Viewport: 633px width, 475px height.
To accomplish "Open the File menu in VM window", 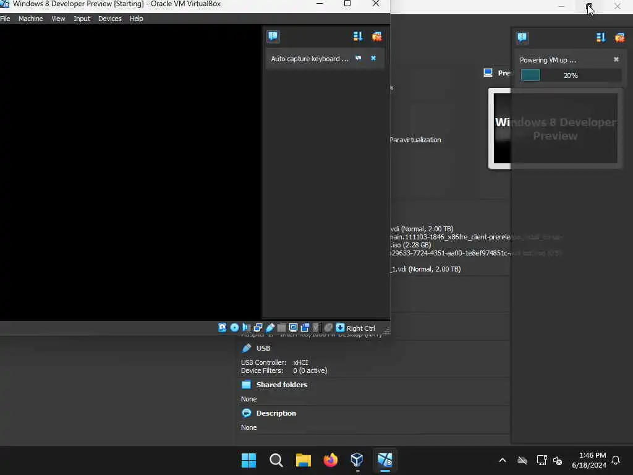I will pyautogui.click(x=5, y=19).
